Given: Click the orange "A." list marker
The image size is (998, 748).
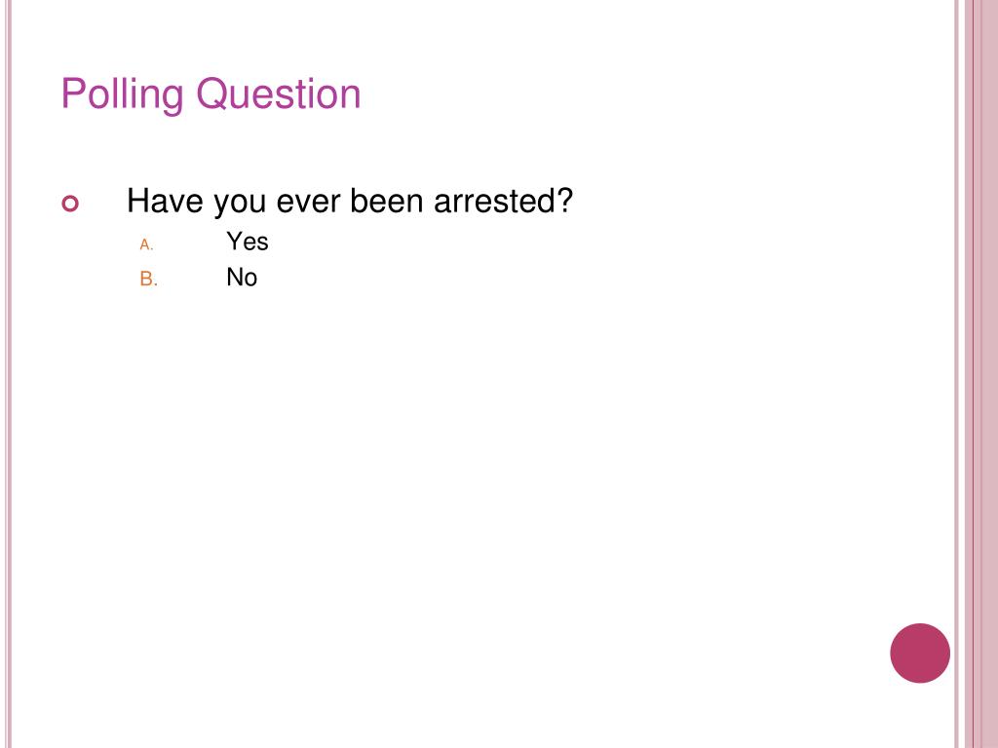Looking at the screenshot, I should [146, 244].
